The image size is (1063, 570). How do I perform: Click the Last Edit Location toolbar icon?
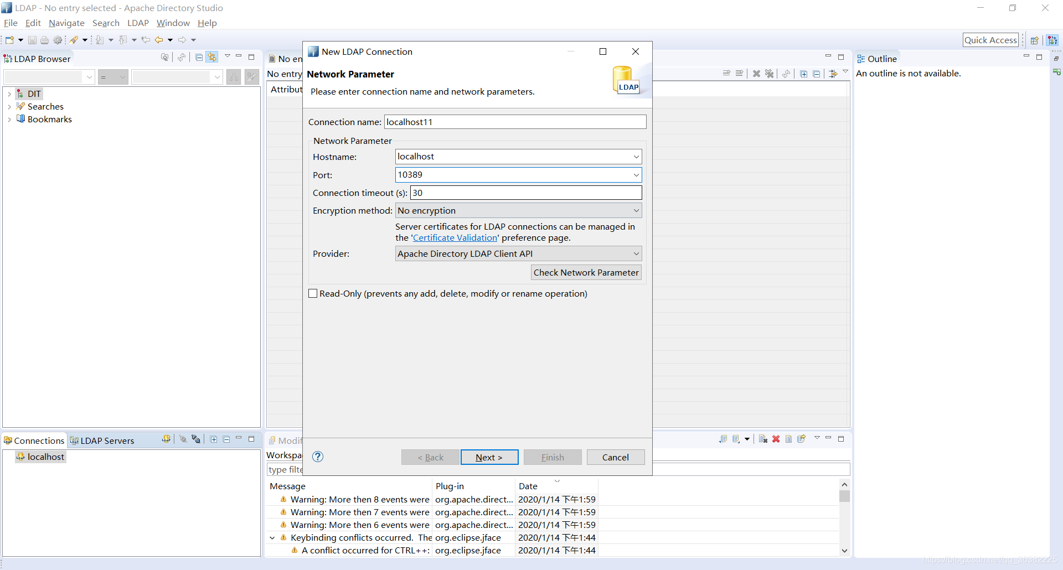pyautogui.click(x=146, y=40)
